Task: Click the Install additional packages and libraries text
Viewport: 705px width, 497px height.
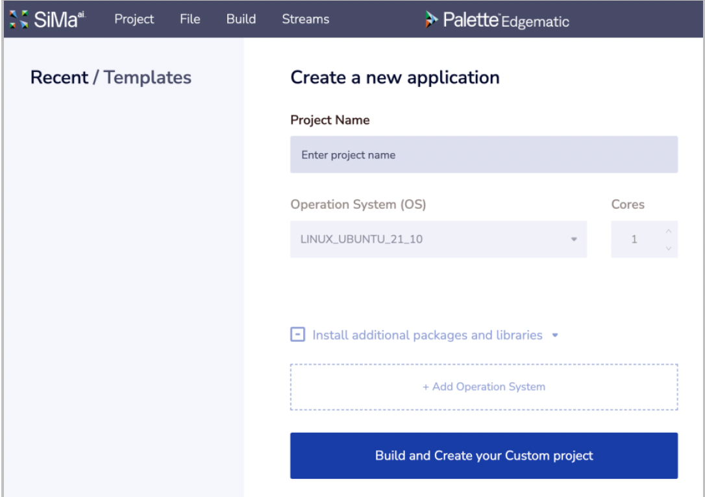Action: [x=427, y=335]
